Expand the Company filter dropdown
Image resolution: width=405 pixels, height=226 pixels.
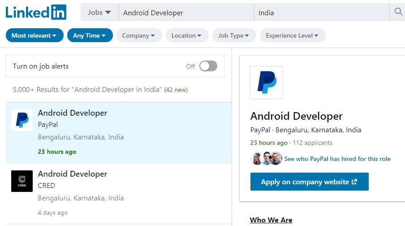139,35
